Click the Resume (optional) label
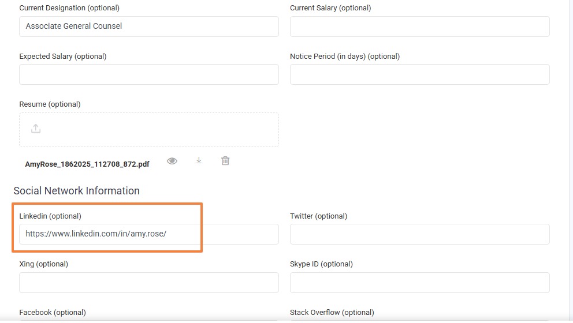Image resolution: width=573 pixels, height=323 pixels. coord(50,104)
